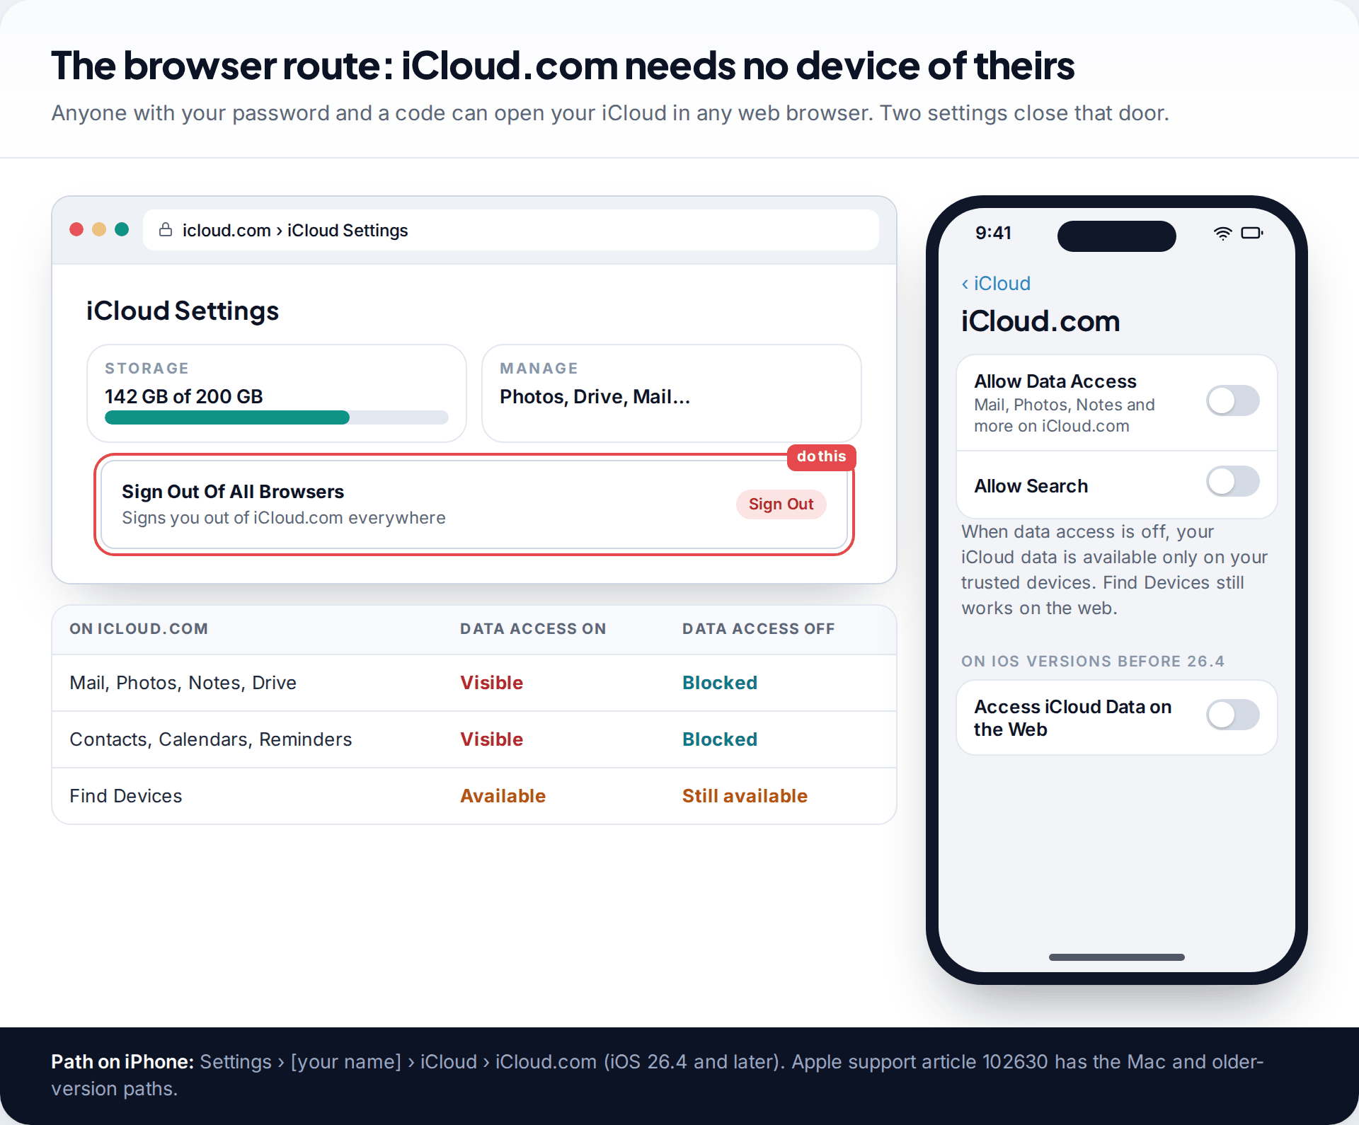This screenshot has width=1359, height=1125.
Task: Click the icloud.com address bar
Action: (510, 230)
